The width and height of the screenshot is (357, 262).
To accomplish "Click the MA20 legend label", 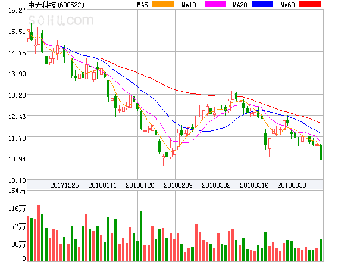I will pos(240,5).
